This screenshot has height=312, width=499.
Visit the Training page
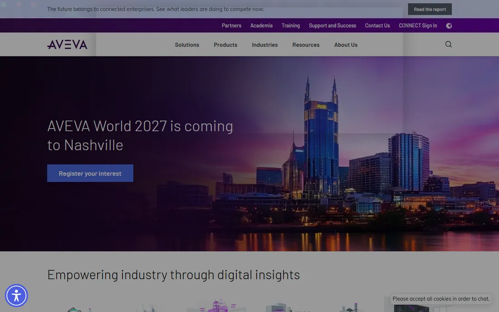click(290, 25)
